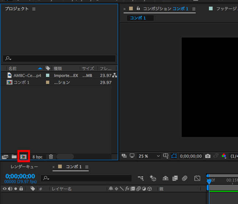Screen dimensions: 238x204
Task: Sort by the 名前 column header
Action: pyautogui.click(x=13, y=68)
